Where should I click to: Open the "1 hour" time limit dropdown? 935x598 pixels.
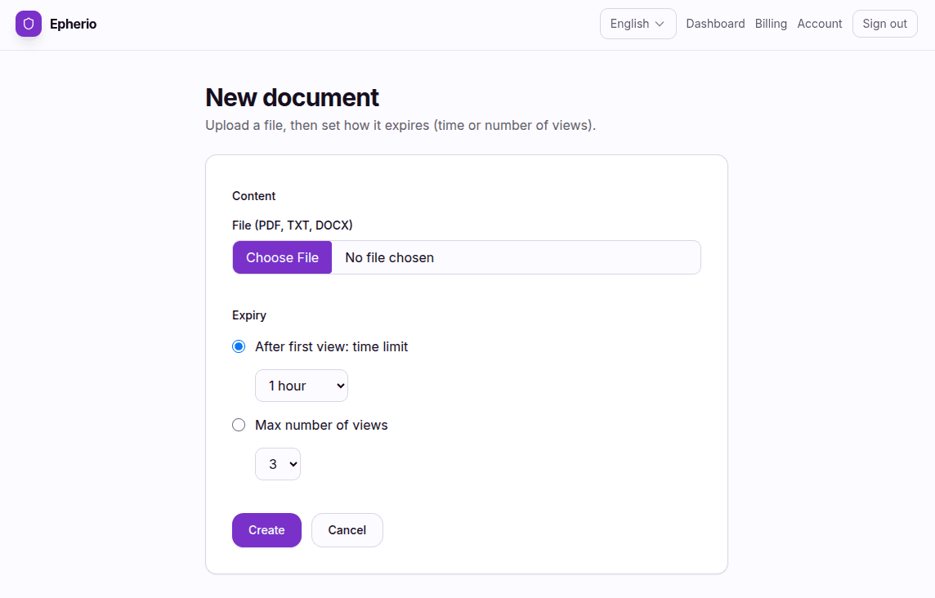point(301,385)
